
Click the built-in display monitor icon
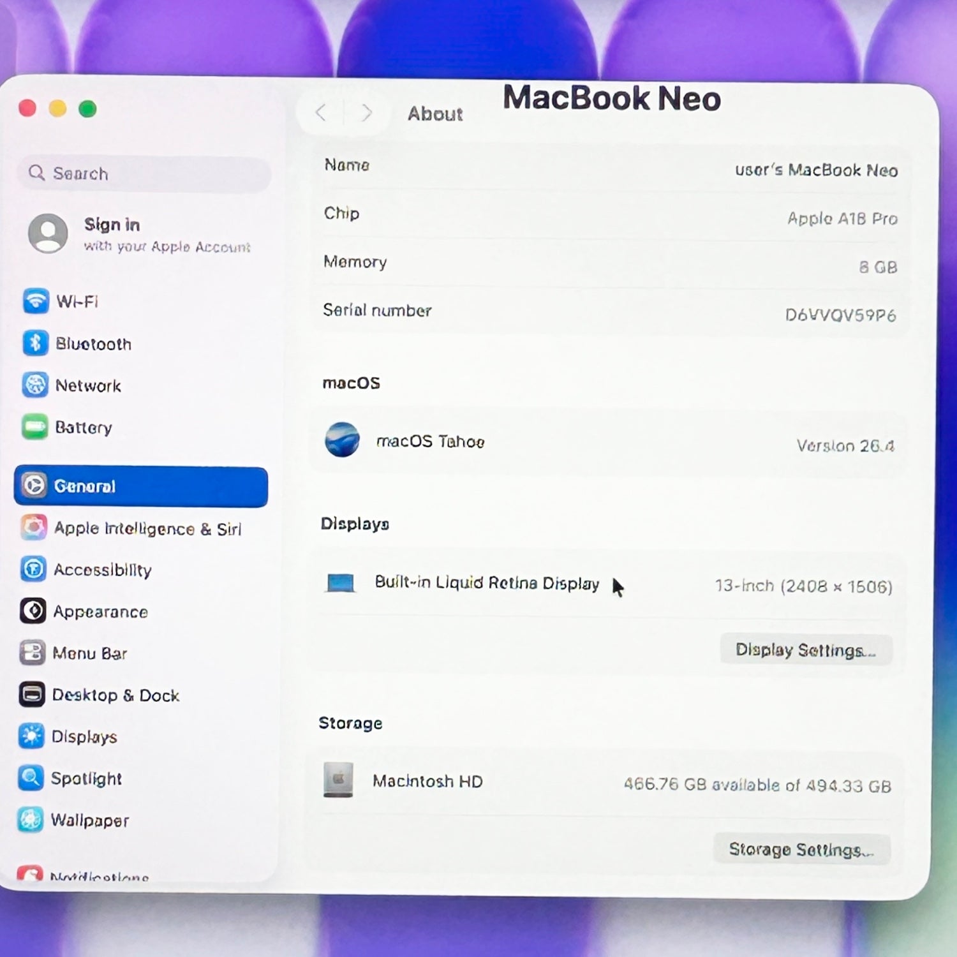point(341,582)
